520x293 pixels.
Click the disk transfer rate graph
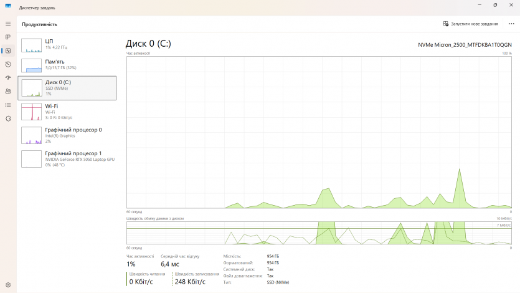[319, 233]
